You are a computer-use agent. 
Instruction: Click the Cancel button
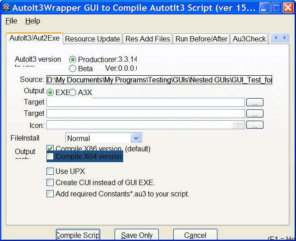point(195,235)
